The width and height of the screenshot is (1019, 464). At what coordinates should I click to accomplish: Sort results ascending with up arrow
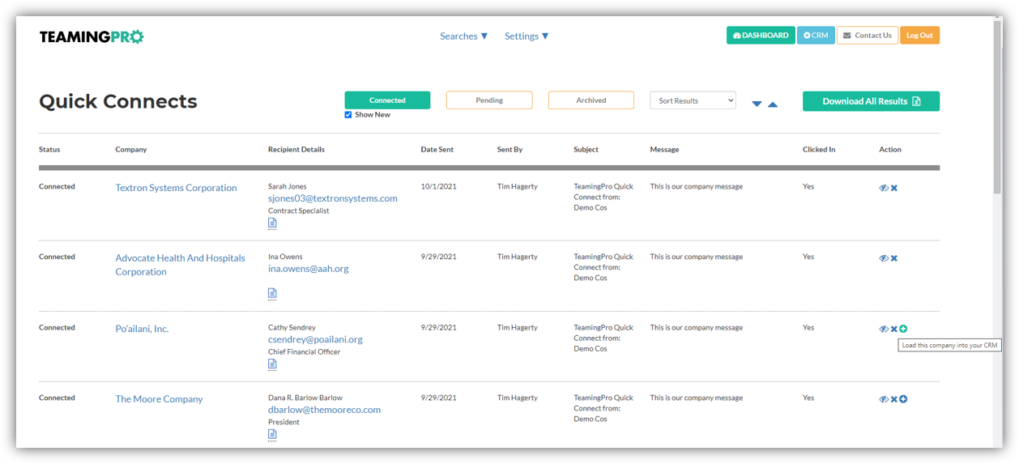coord(773,104)
